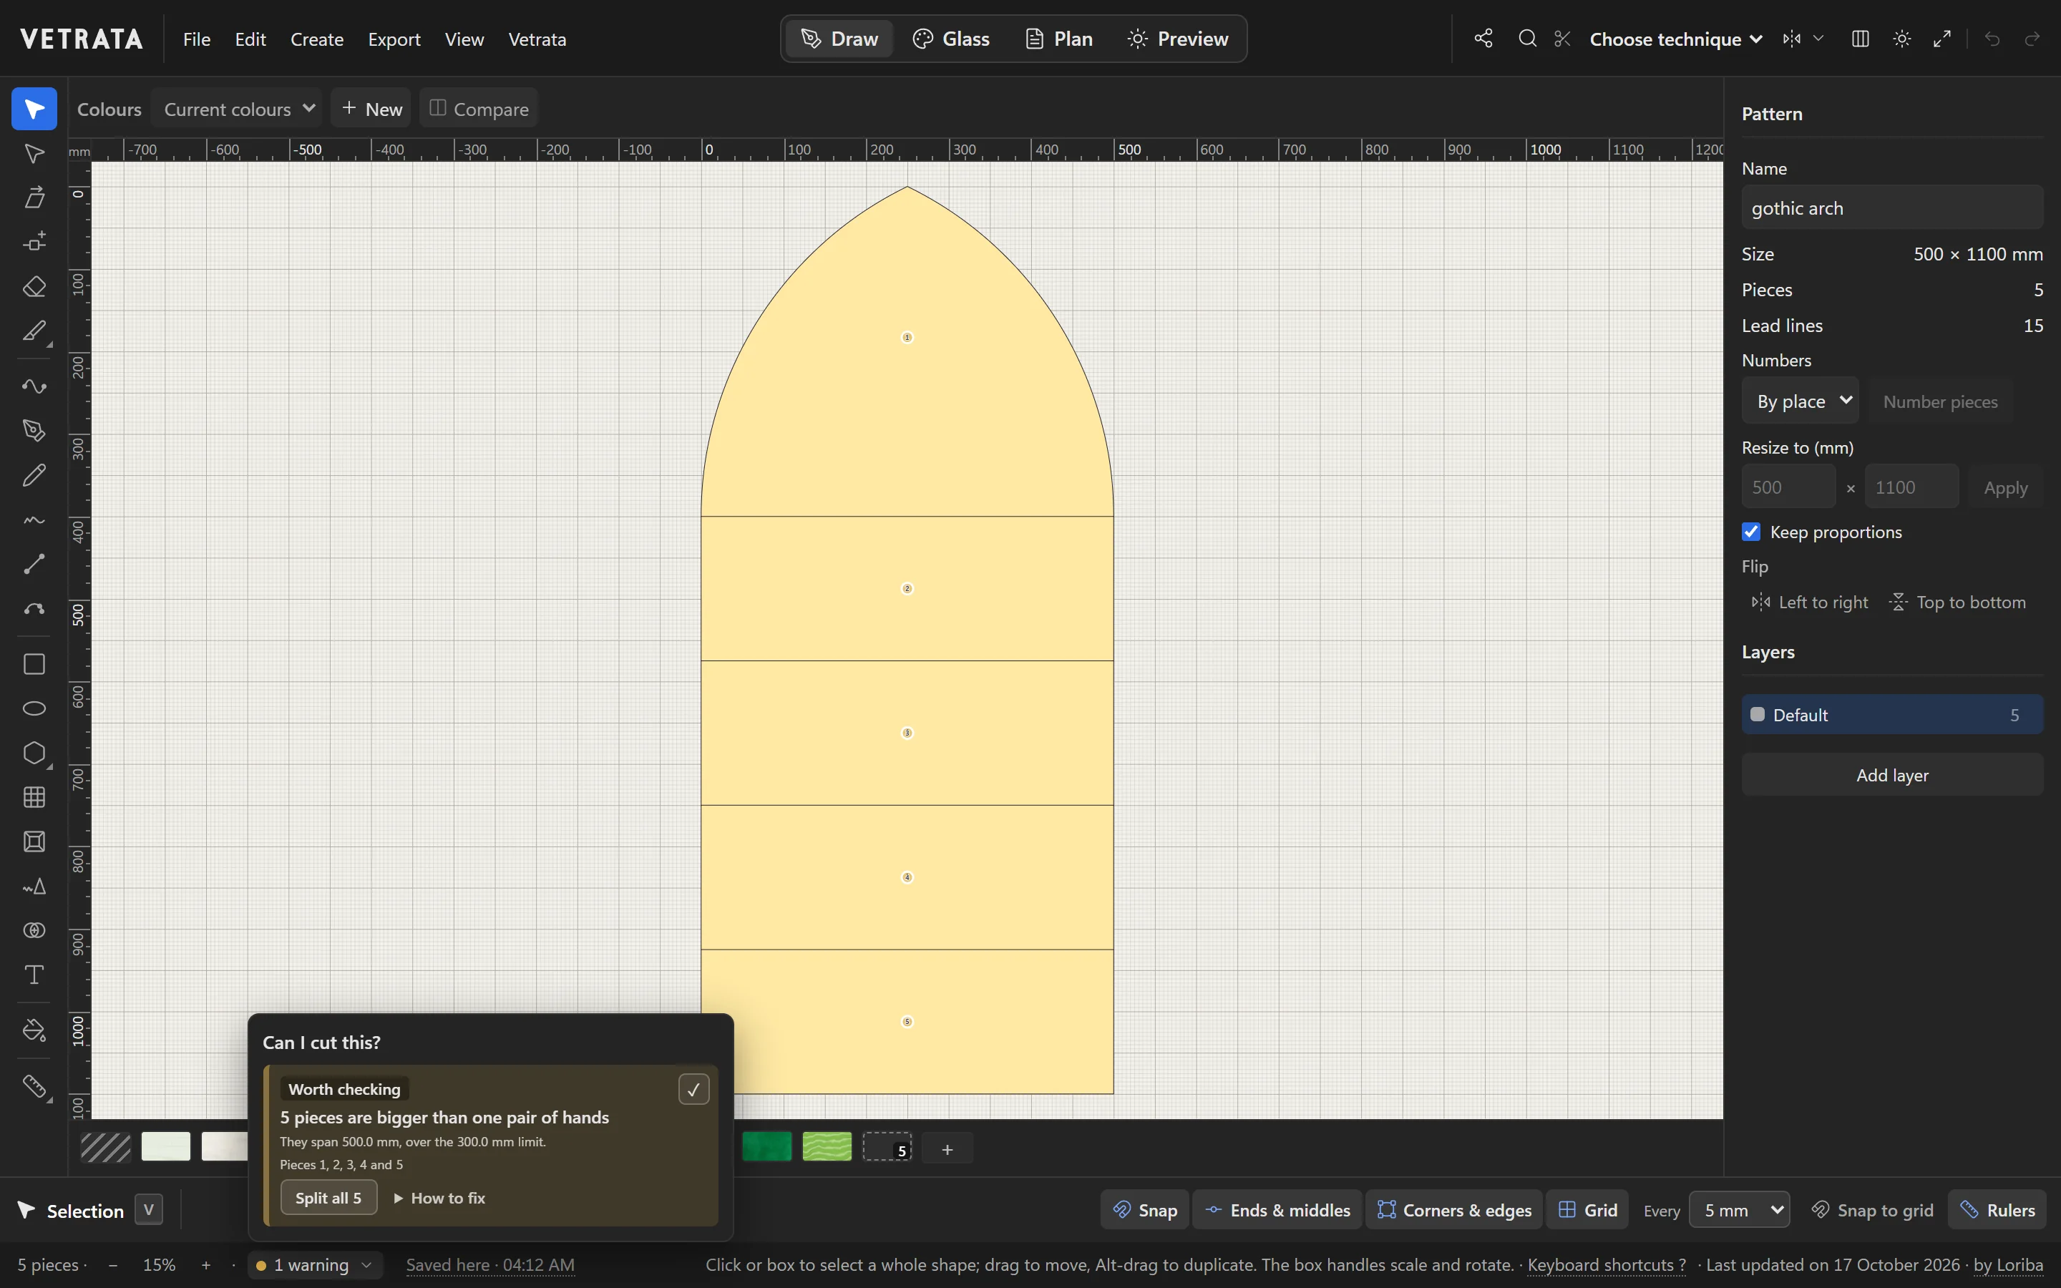Select the dark green glass swatch
The width and height of the screenshot is (2061, 1288).
[x=766, y=1146]
